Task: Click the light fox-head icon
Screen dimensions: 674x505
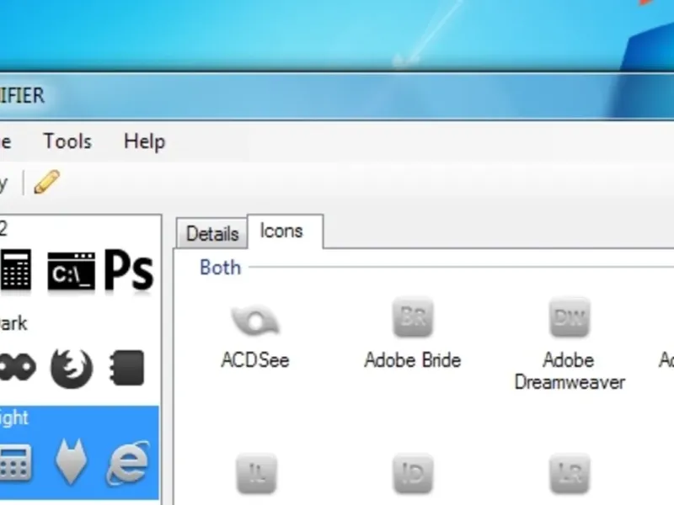Action: point(71,461)
